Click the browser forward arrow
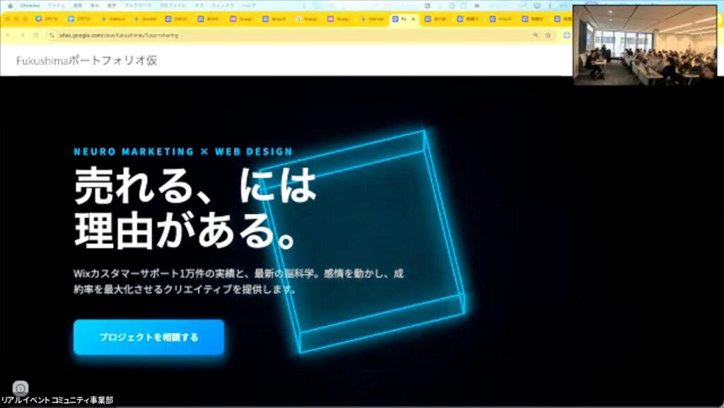Screen dimensions: 724x408 point(22,35)
